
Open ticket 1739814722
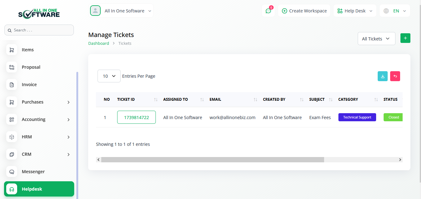136,118
